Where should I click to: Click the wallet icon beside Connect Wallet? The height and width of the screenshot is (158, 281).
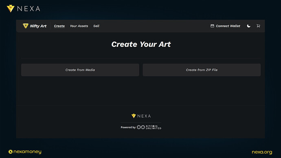point(212,26)
